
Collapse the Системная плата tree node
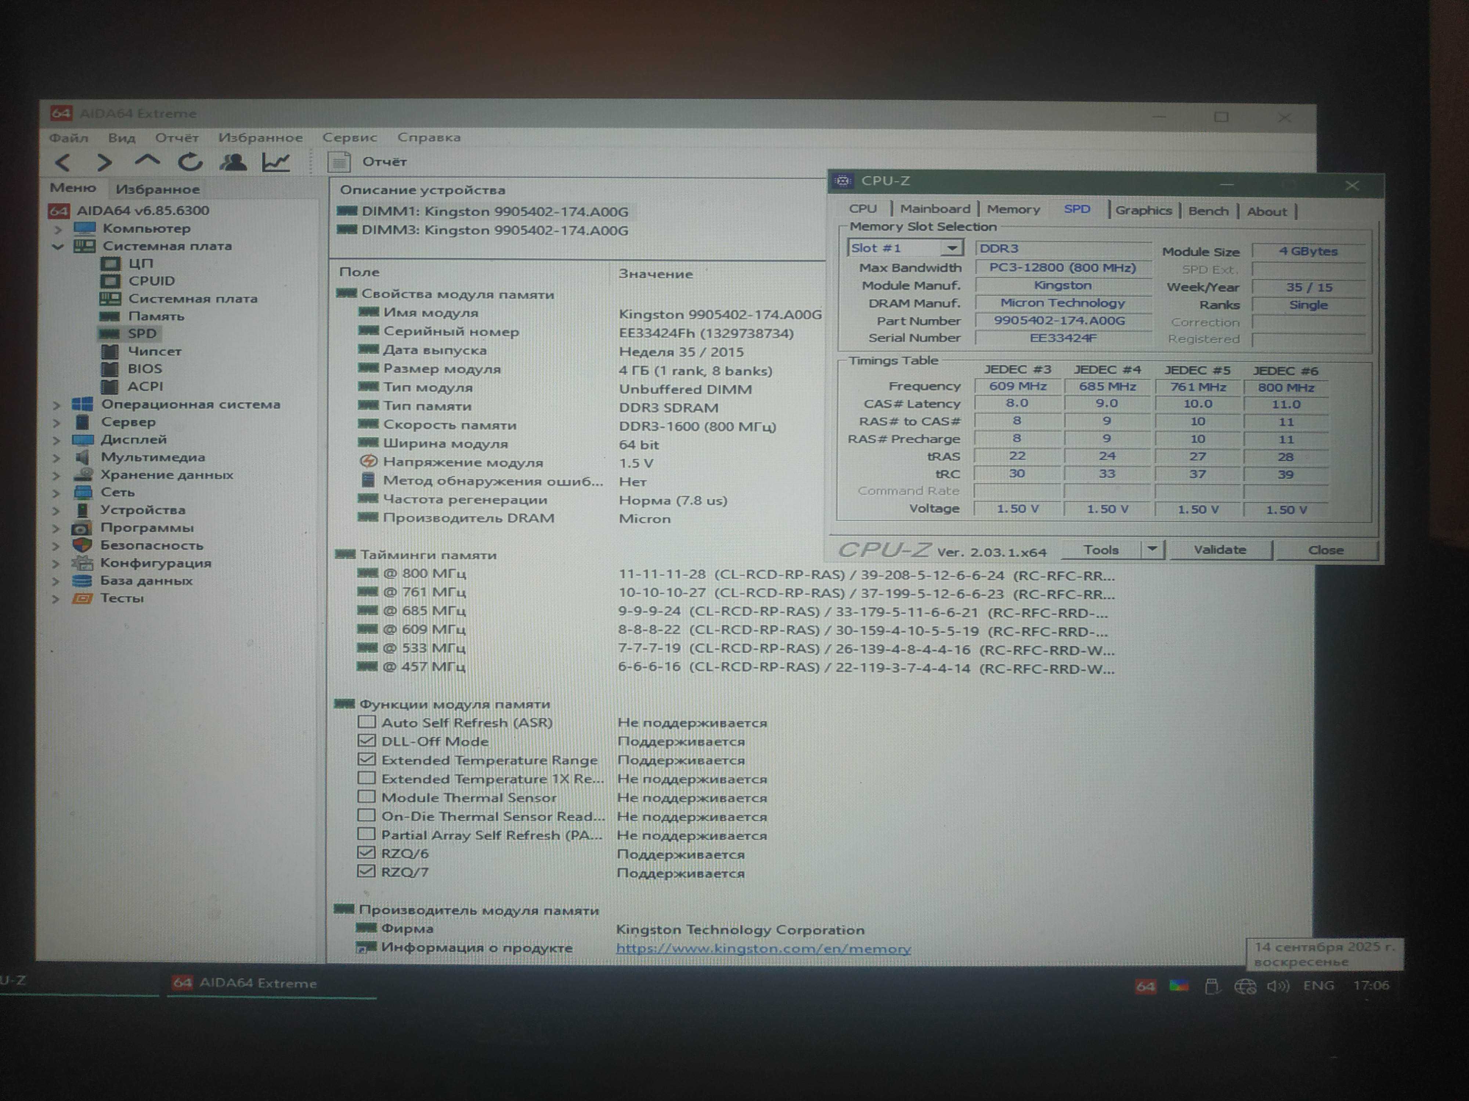58,246
